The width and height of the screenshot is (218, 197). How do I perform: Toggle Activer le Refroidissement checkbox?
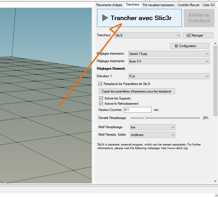click(101, 103)
